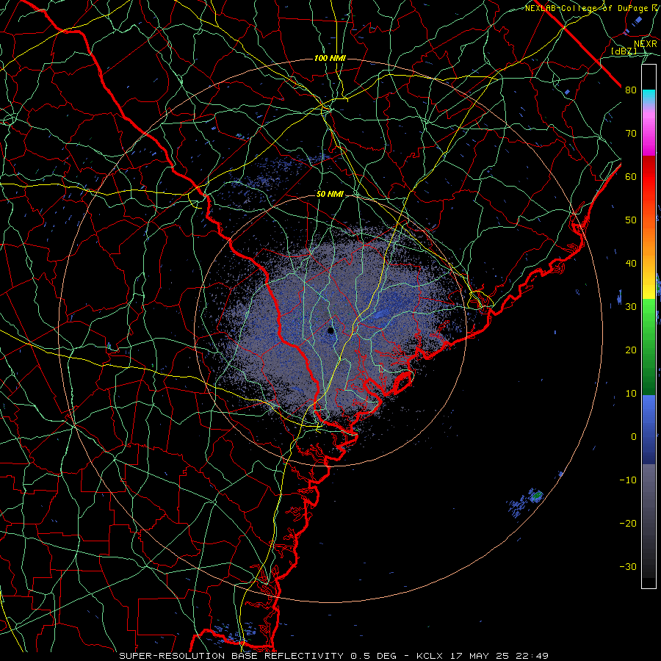The height and width of the screenshot is (661, 661).
Task: Click the [dBZ] units label
Action: (624, 51)
